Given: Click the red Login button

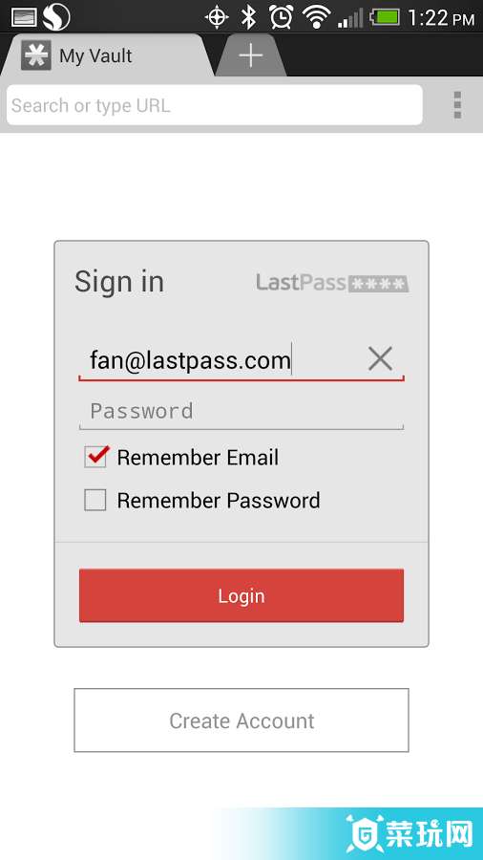Looking at the screenshot, I should [x=241, y=595].
